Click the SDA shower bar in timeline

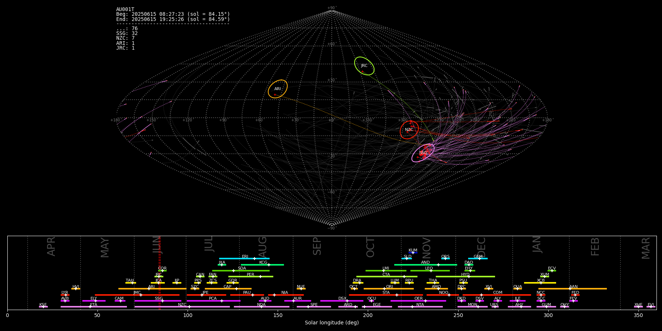(241, 271)
